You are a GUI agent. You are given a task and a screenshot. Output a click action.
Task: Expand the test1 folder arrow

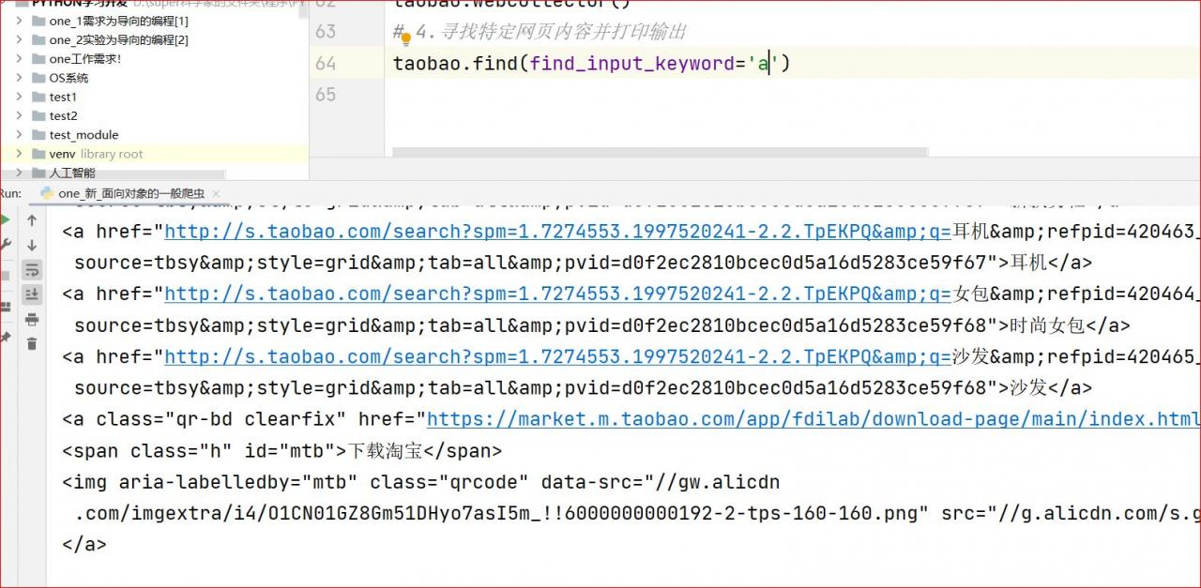tap(19, 97)
